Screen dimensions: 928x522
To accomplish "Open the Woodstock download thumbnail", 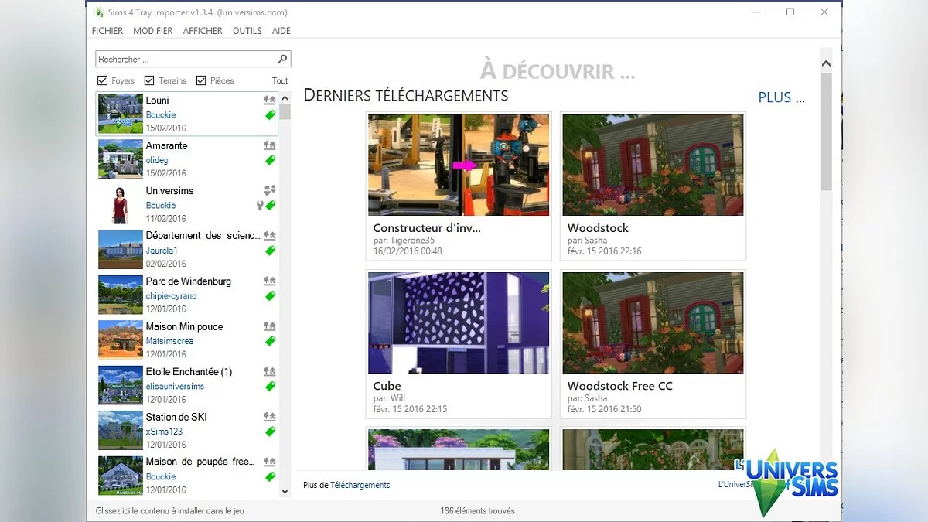I will click(652, 164).
